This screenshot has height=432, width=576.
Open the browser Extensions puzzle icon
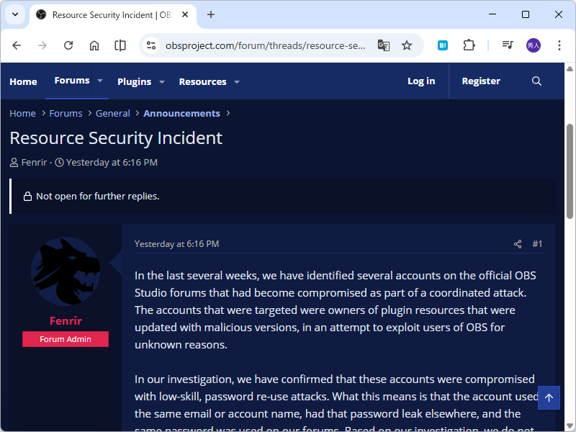click(x=469, y=45)
